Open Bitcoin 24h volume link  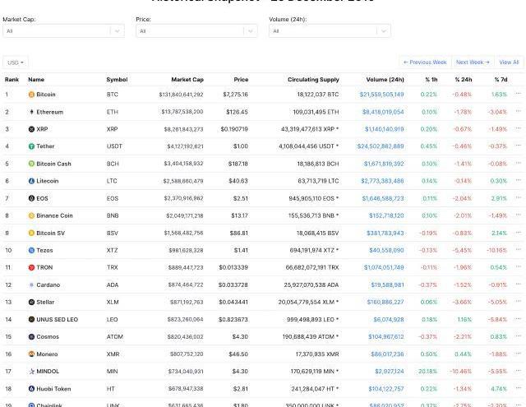coord(381,95)
